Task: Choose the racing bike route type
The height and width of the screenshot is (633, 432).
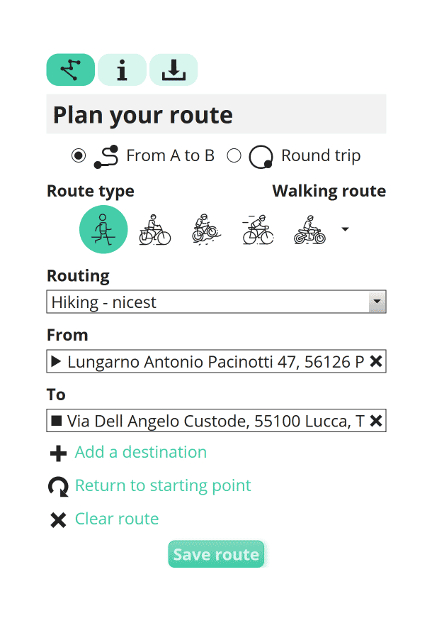Action: coord(258,229)
